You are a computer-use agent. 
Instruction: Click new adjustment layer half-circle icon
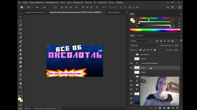point(164,108)
